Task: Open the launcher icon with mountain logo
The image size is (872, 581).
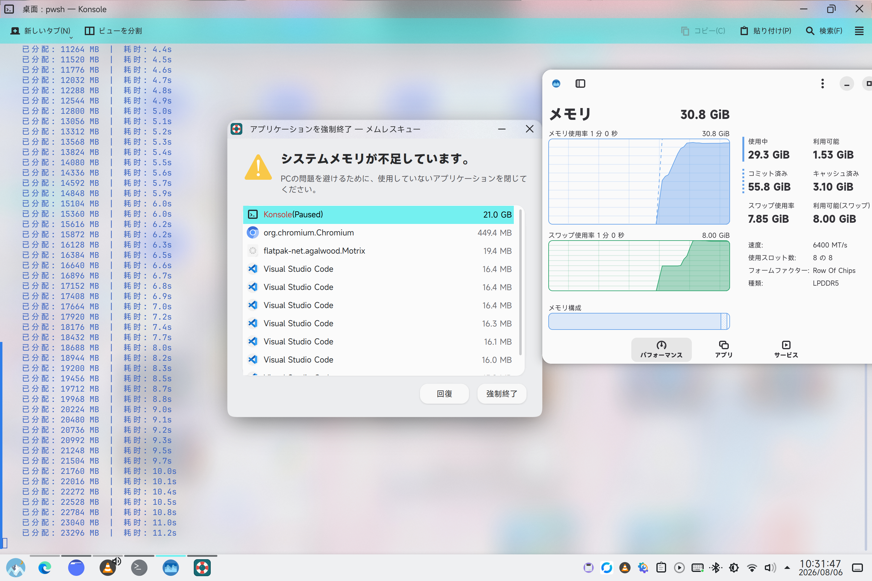Action: pos(15,568)
